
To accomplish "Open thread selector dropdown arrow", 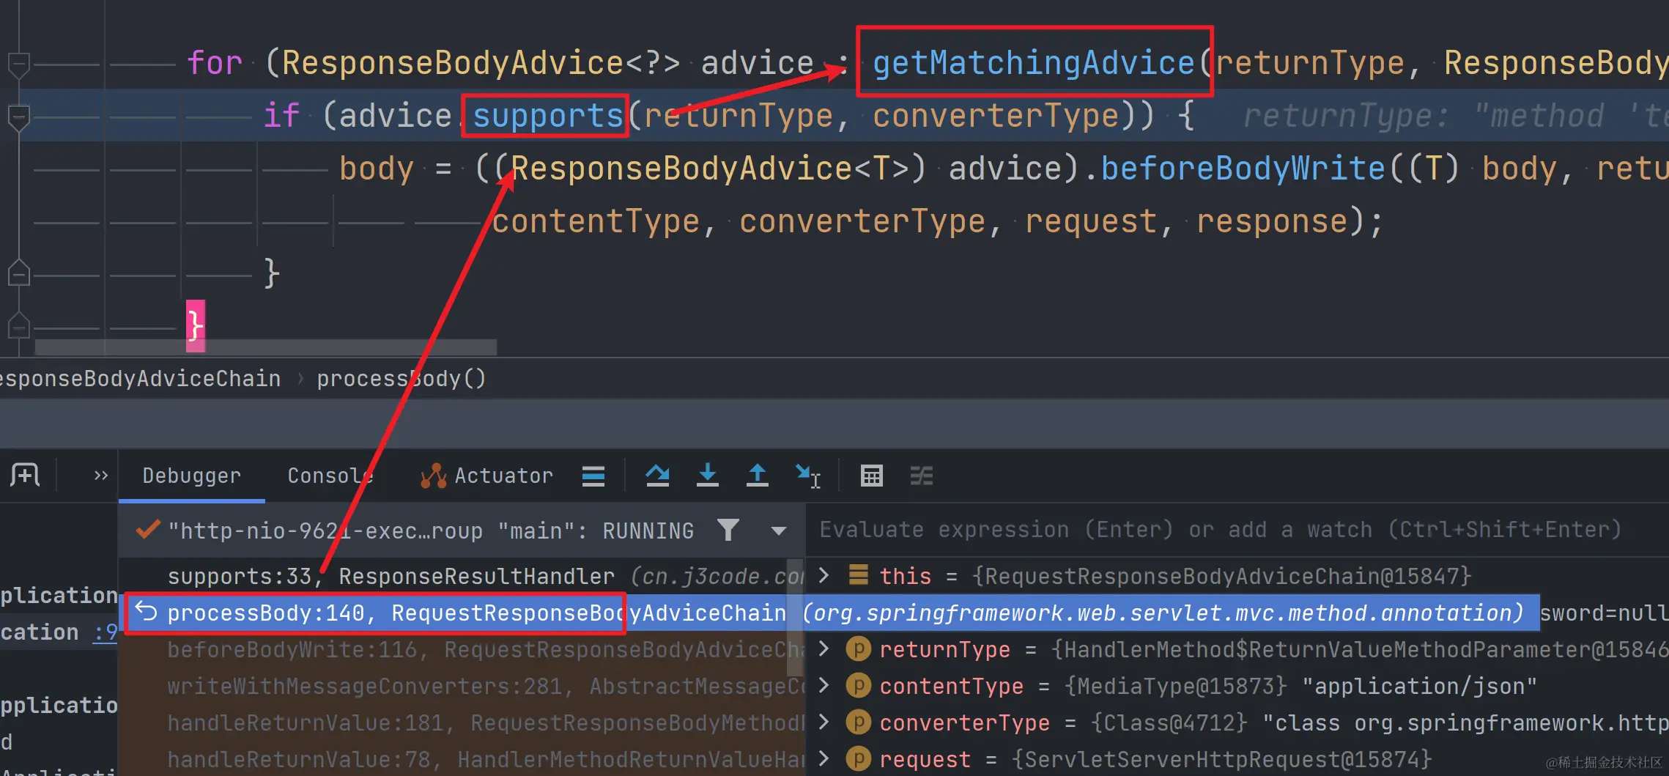I will (x=778, y=531).
